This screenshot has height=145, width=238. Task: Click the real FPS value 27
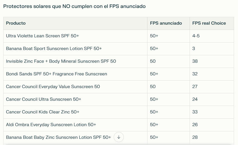click(195, 87)
